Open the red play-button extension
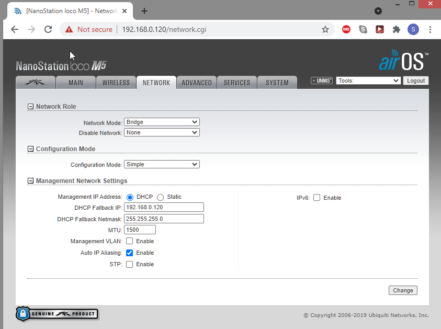Viewport: 441px width, 329px height. 380,29
